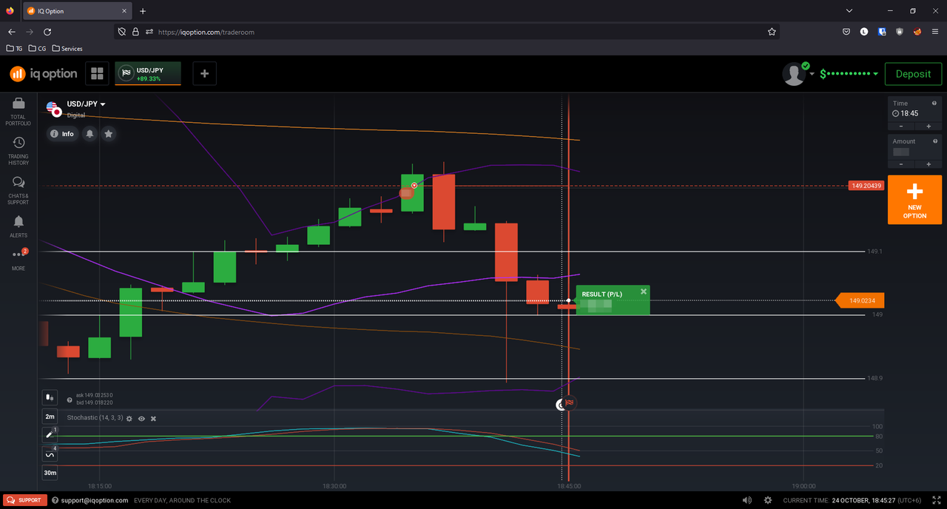Click the site padlock icon
Viewport: 947px width, 509px height.
[x=135, y=32]
